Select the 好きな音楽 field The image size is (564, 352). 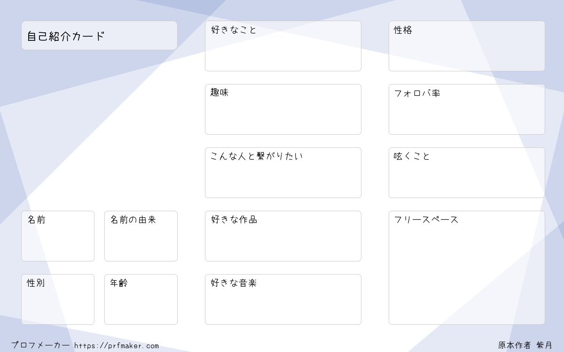click(x=283, y=299)
